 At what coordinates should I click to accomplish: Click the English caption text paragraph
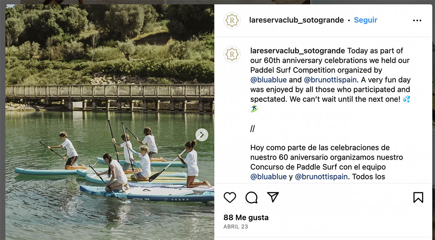[x=323, y=90]
